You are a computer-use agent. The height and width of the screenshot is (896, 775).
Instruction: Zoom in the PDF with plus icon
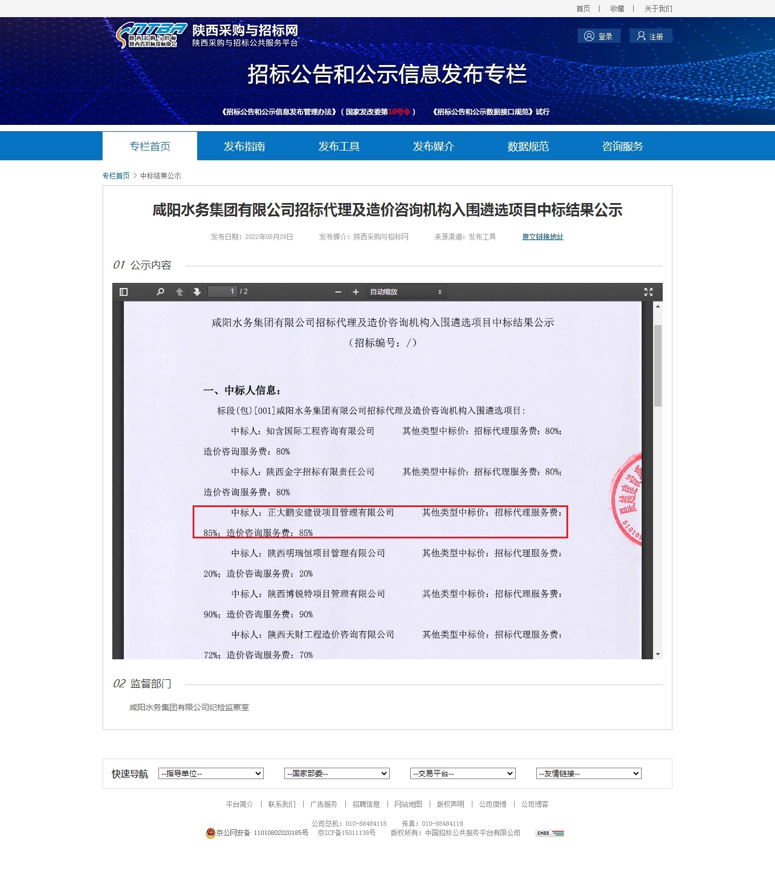(x=356, y=292)
